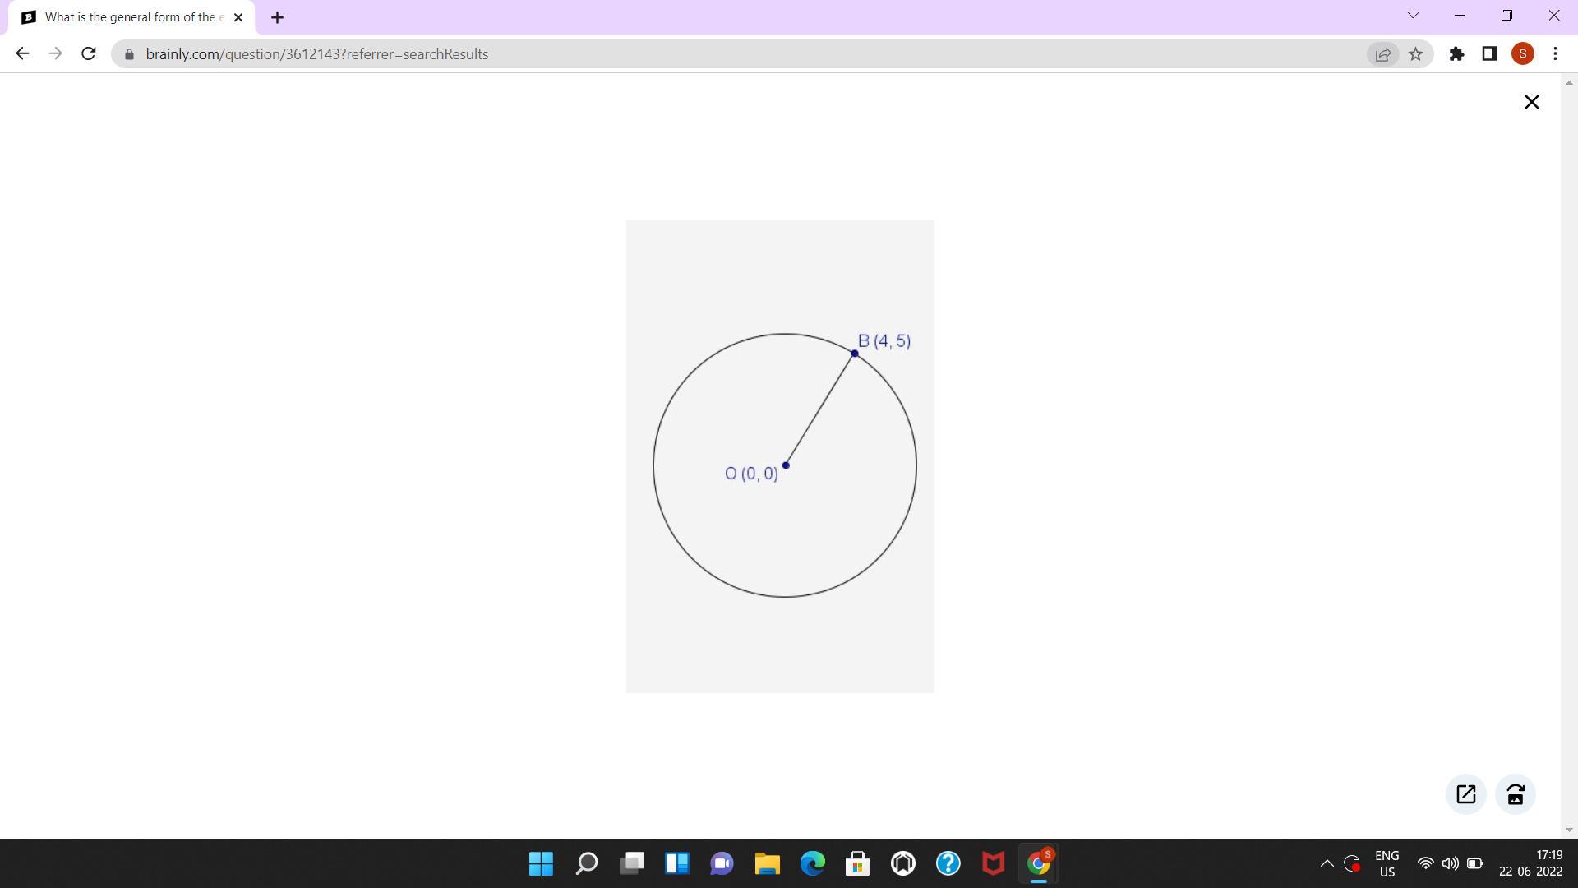Click the image search icon button

1516,794
